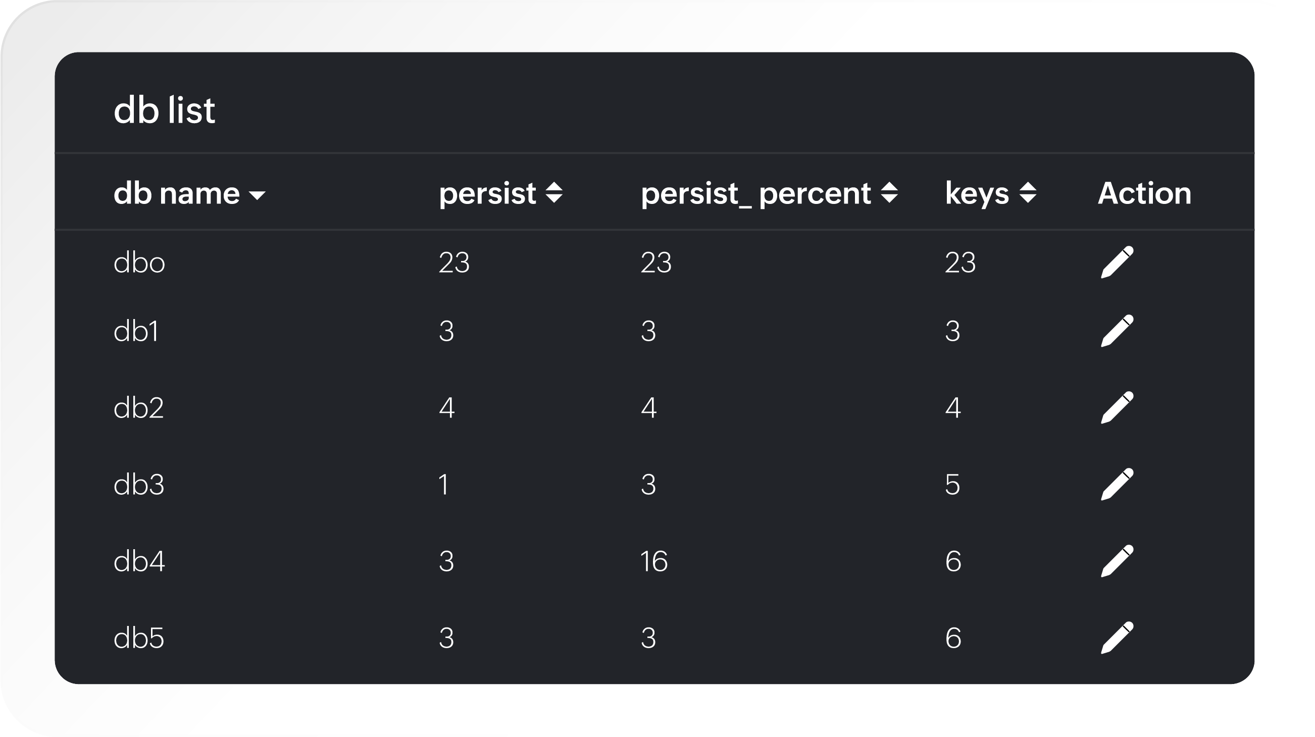Click the edit pencil for db5
Image resolution: width=1315 pixels, height=737 pixels.
[x=1117, y=638]
